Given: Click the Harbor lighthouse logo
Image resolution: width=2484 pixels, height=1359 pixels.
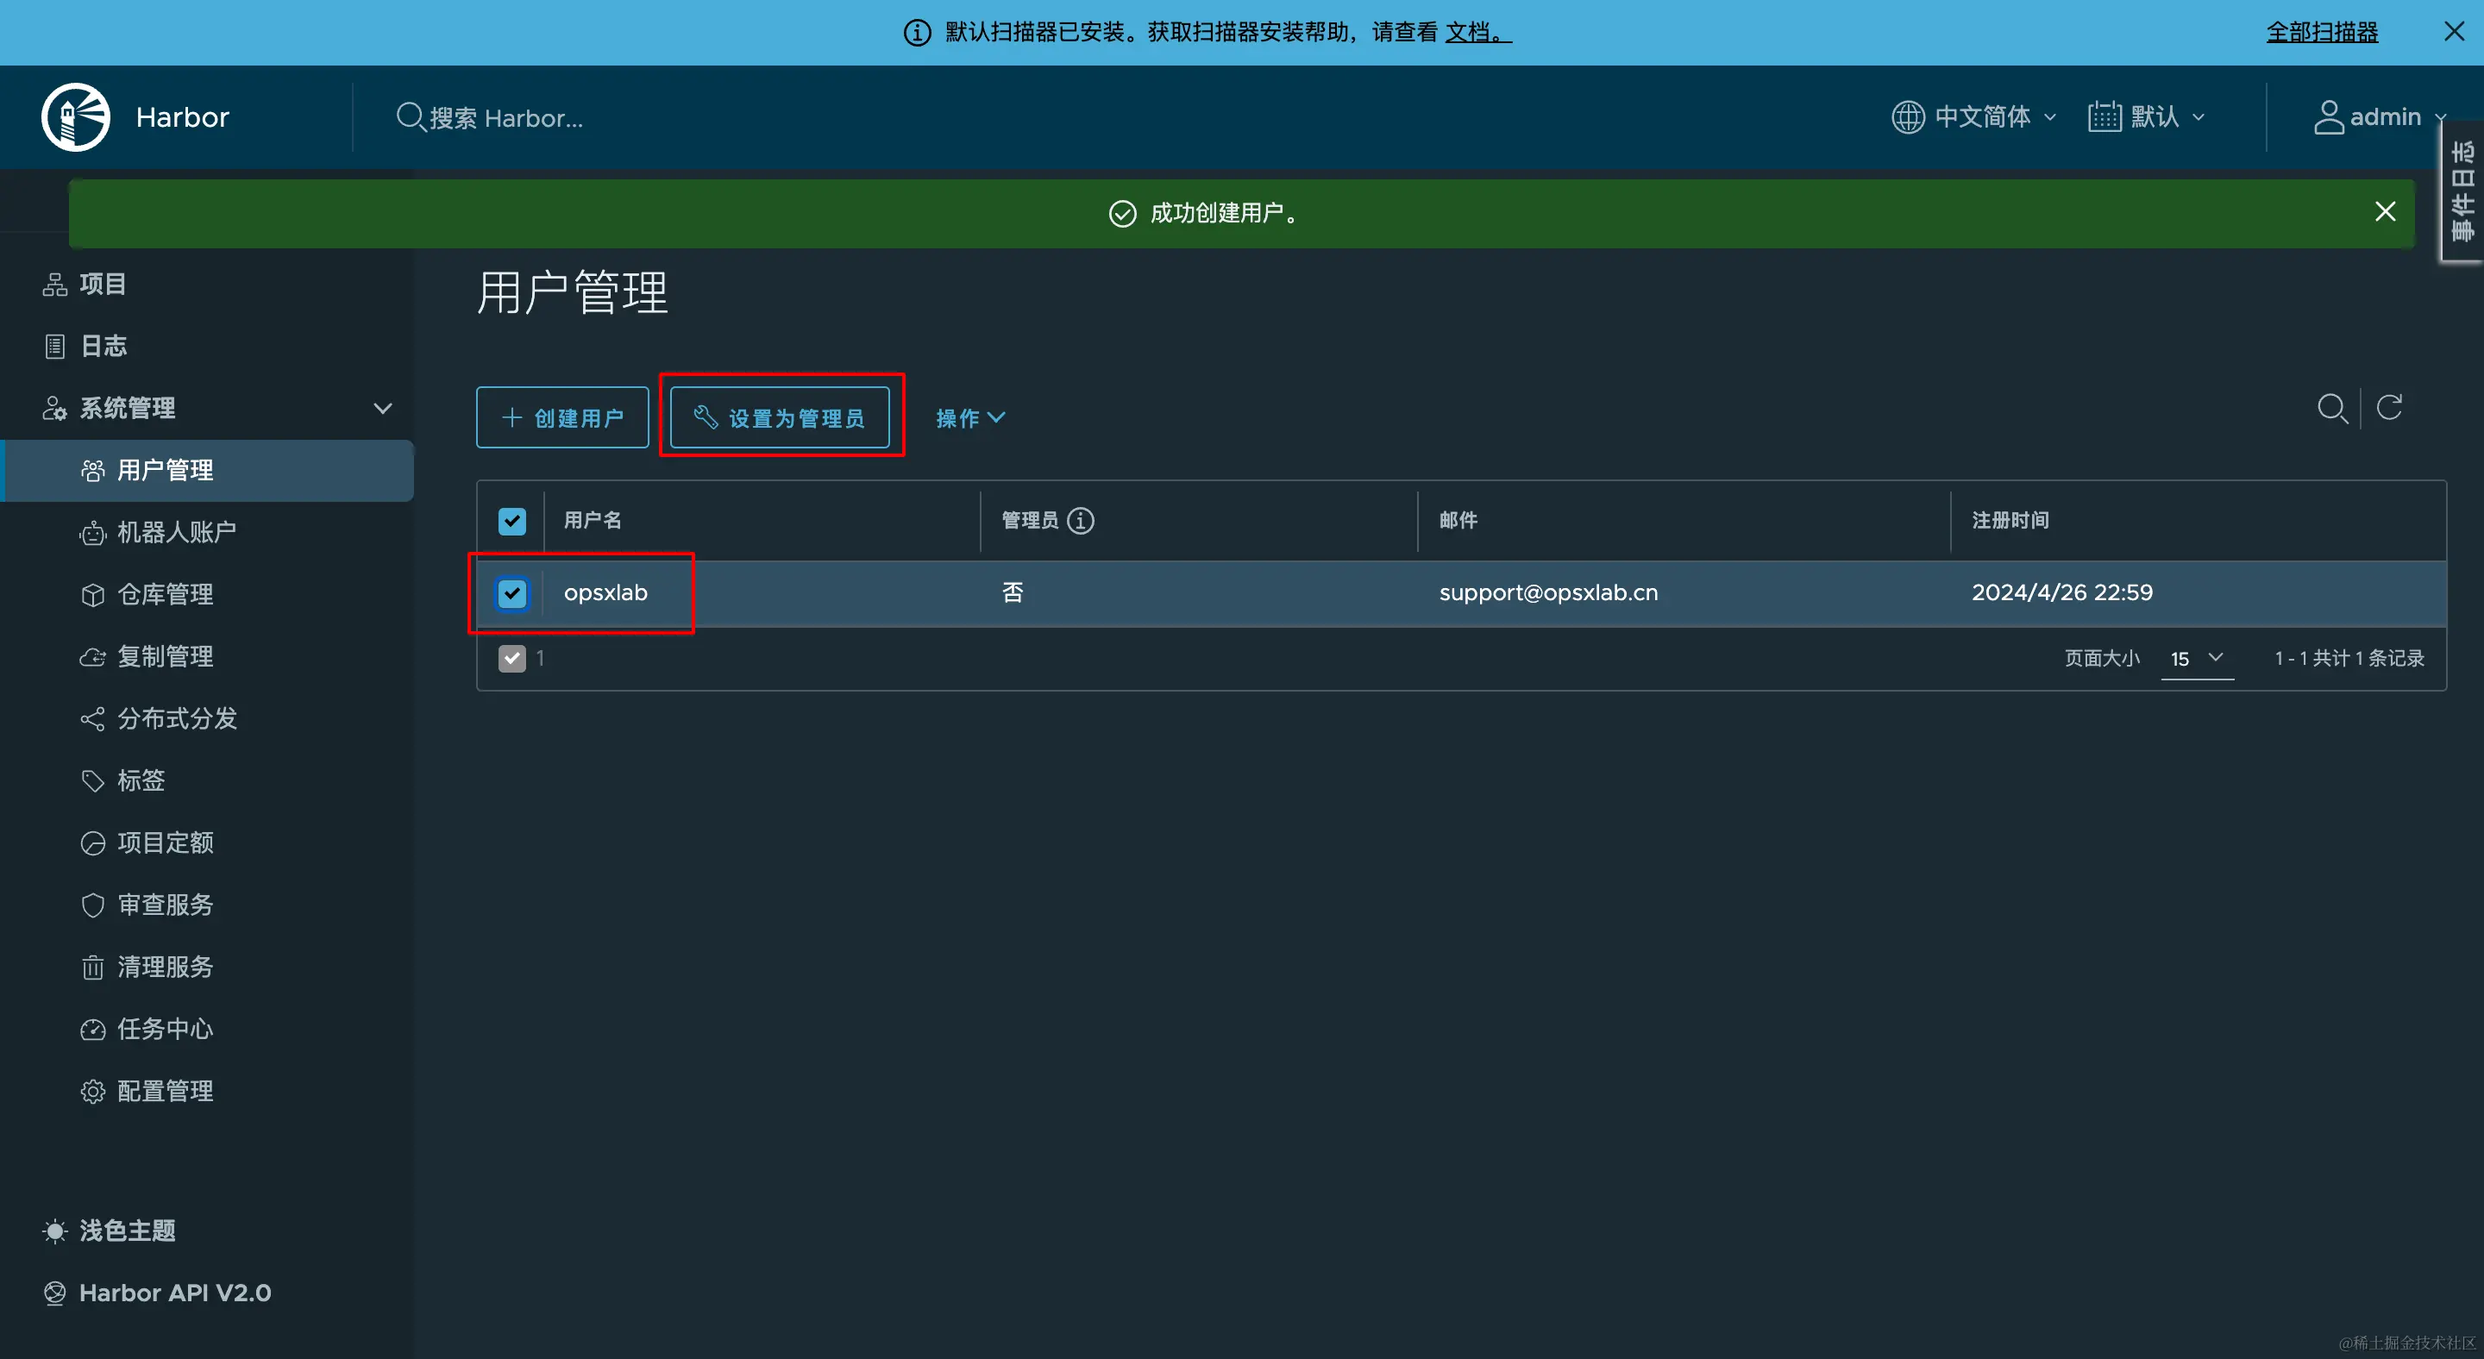Looking at the screenshot, I should (x=75, y=116).
